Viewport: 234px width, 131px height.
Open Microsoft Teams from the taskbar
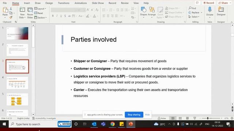[103, 124]
